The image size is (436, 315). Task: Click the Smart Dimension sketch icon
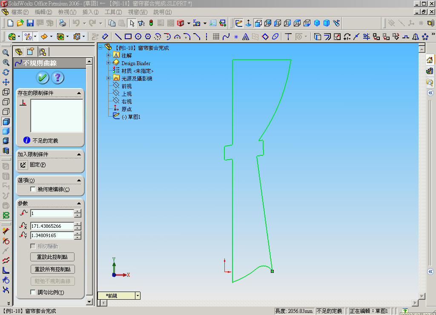[105, 37]
